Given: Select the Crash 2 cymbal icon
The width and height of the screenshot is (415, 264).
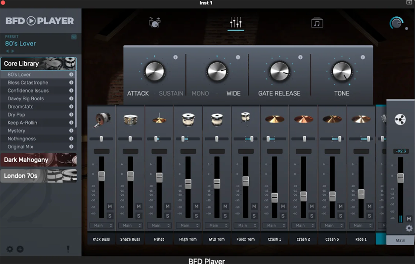Looking at the screenshot, I should point(304,119).
